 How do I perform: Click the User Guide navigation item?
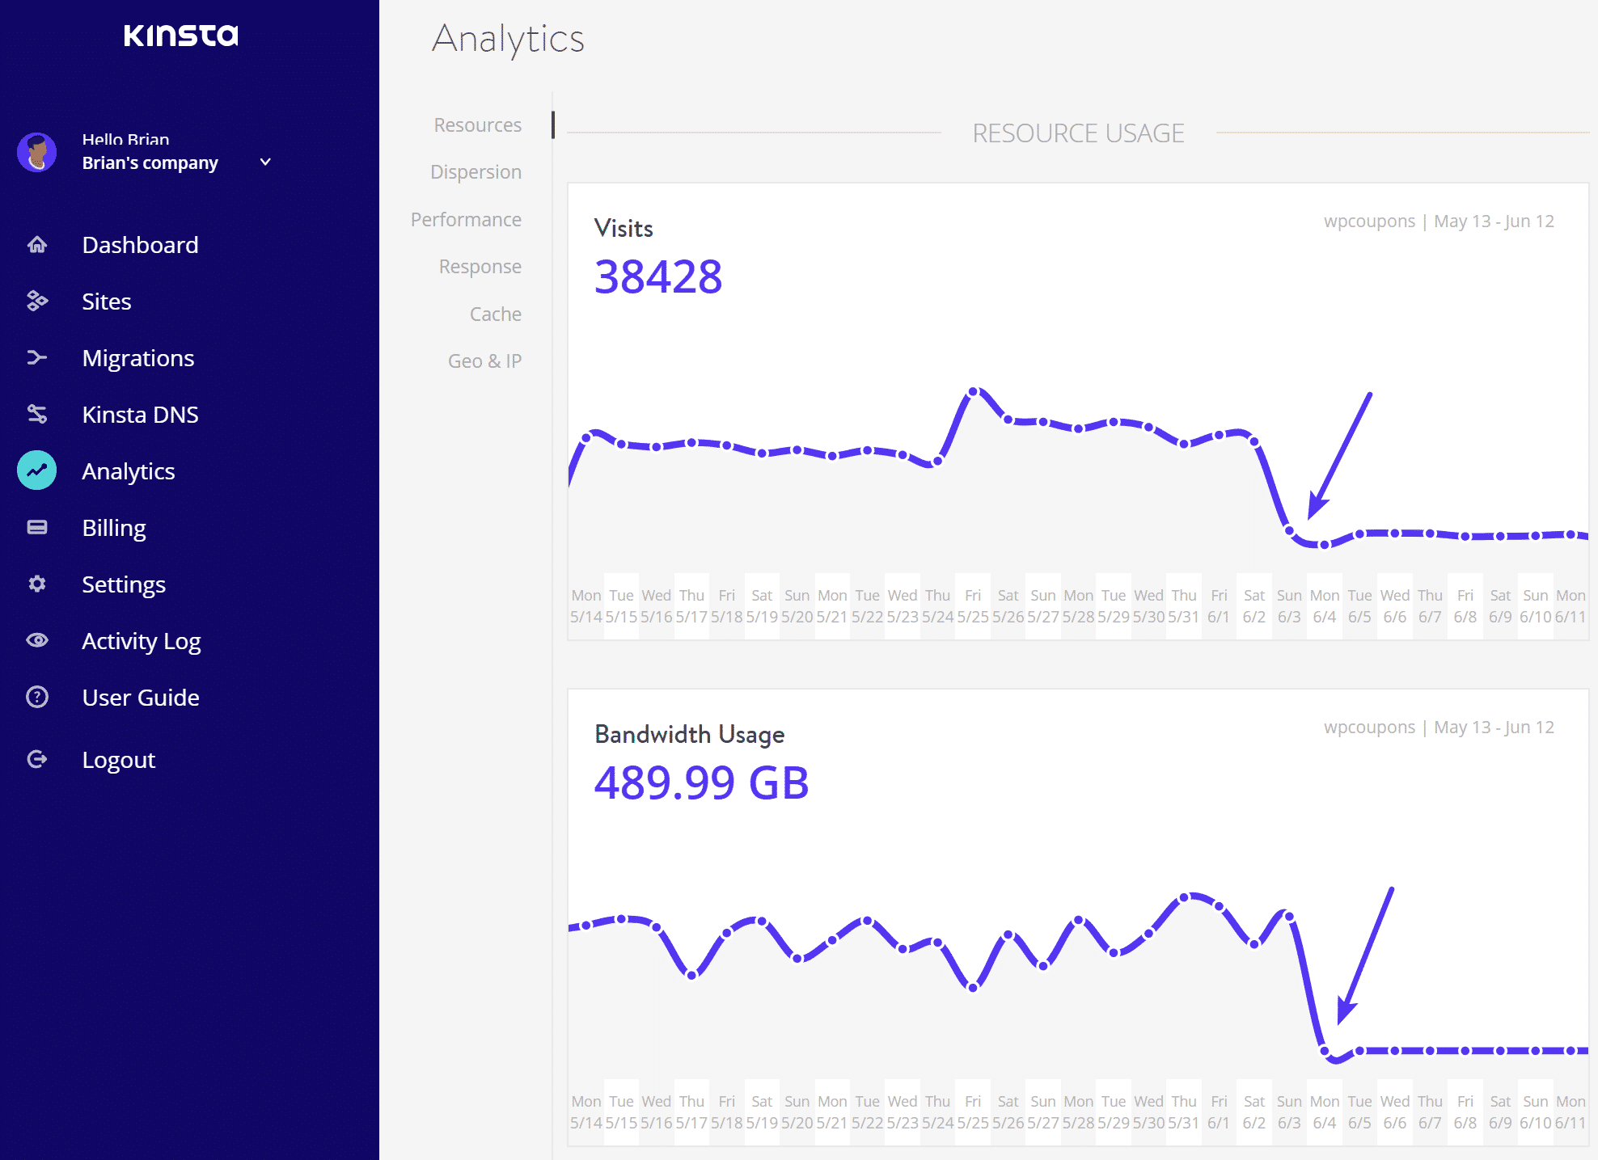coord(140,698)
